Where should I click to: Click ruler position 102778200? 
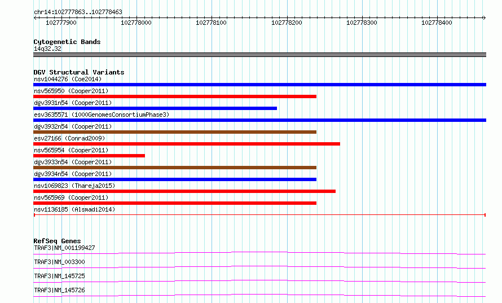point(287,23)
